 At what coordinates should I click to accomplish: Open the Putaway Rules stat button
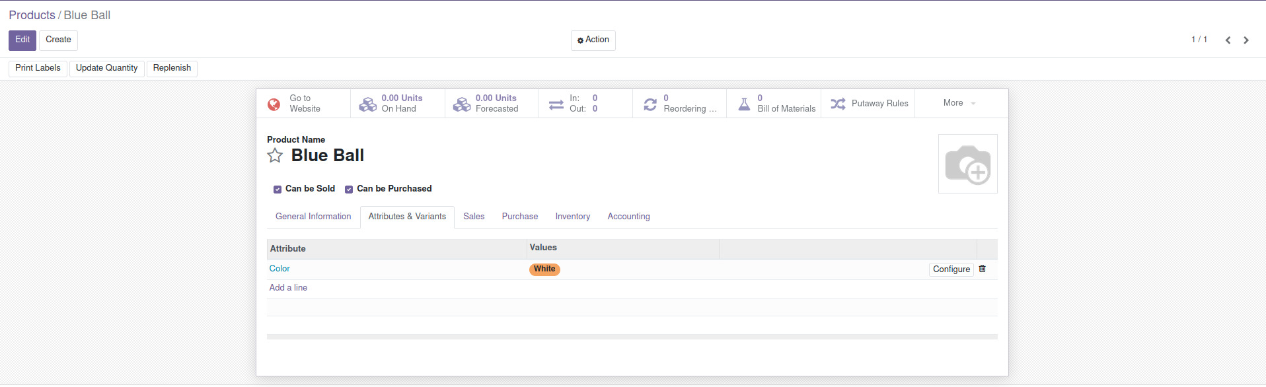(868, 104)
